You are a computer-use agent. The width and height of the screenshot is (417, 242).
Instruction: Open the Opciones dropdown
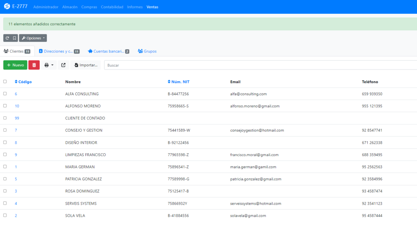click(x=33, y=38)
